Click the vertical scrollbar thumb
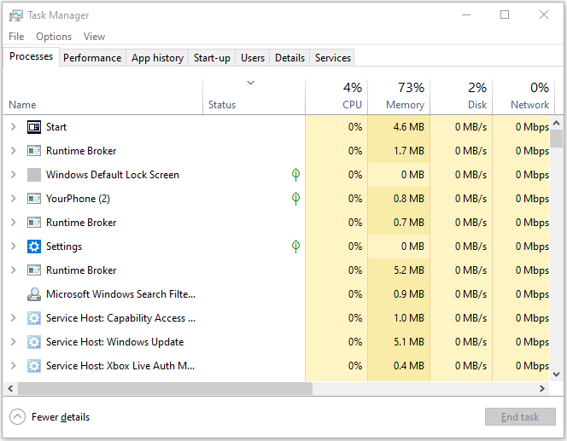The height and width of the screenshot is (441, 567). [x=557, y=139]
